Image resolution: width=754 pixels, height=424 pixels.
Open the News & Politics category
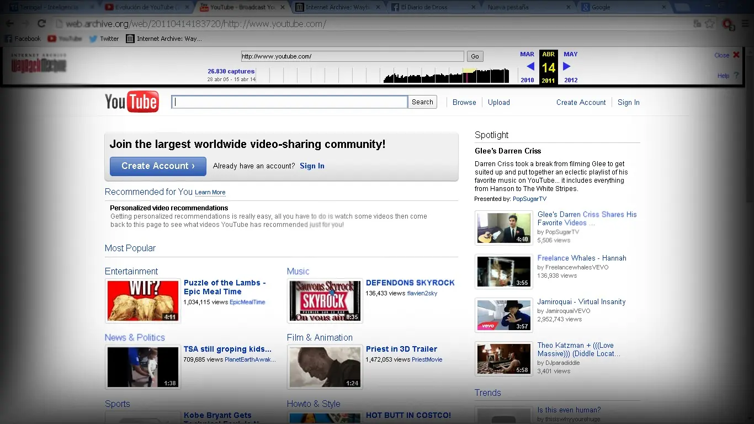(x=135, y=337)
